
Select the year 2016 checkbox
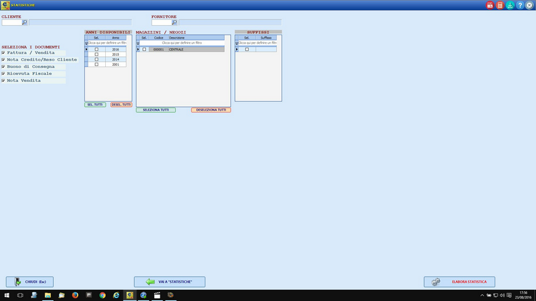(96, 49)
